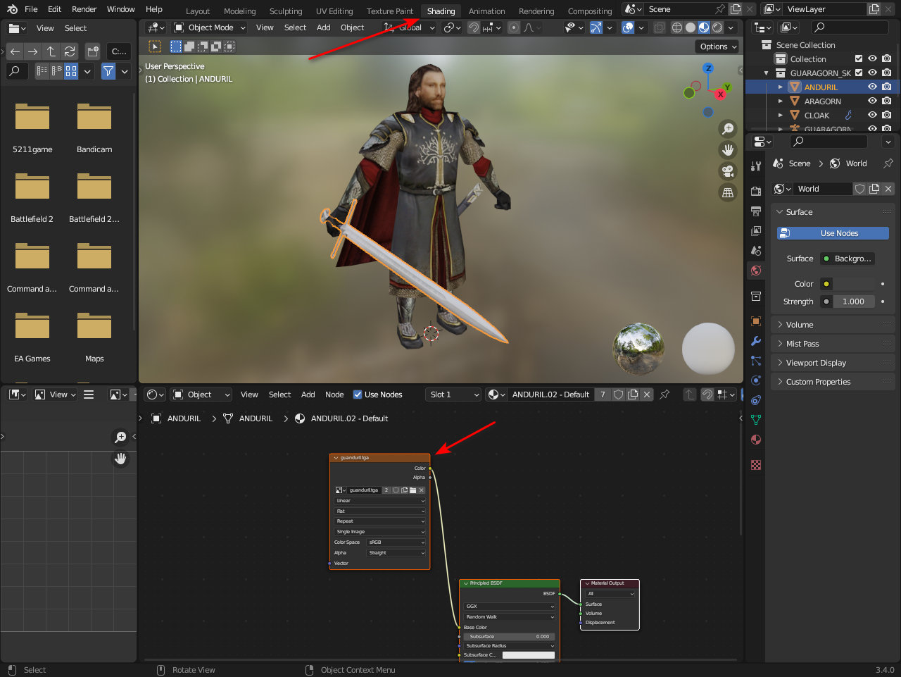The height and width of the screenshot is (677, 901).
Task: Pin the node editor material
Action: [664, 395]
